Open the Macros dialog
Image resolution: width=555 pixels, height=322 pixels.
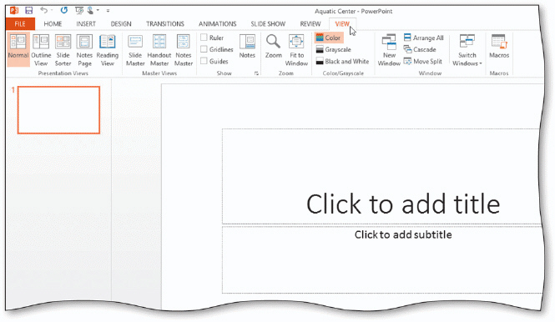[x=499, y=47]
